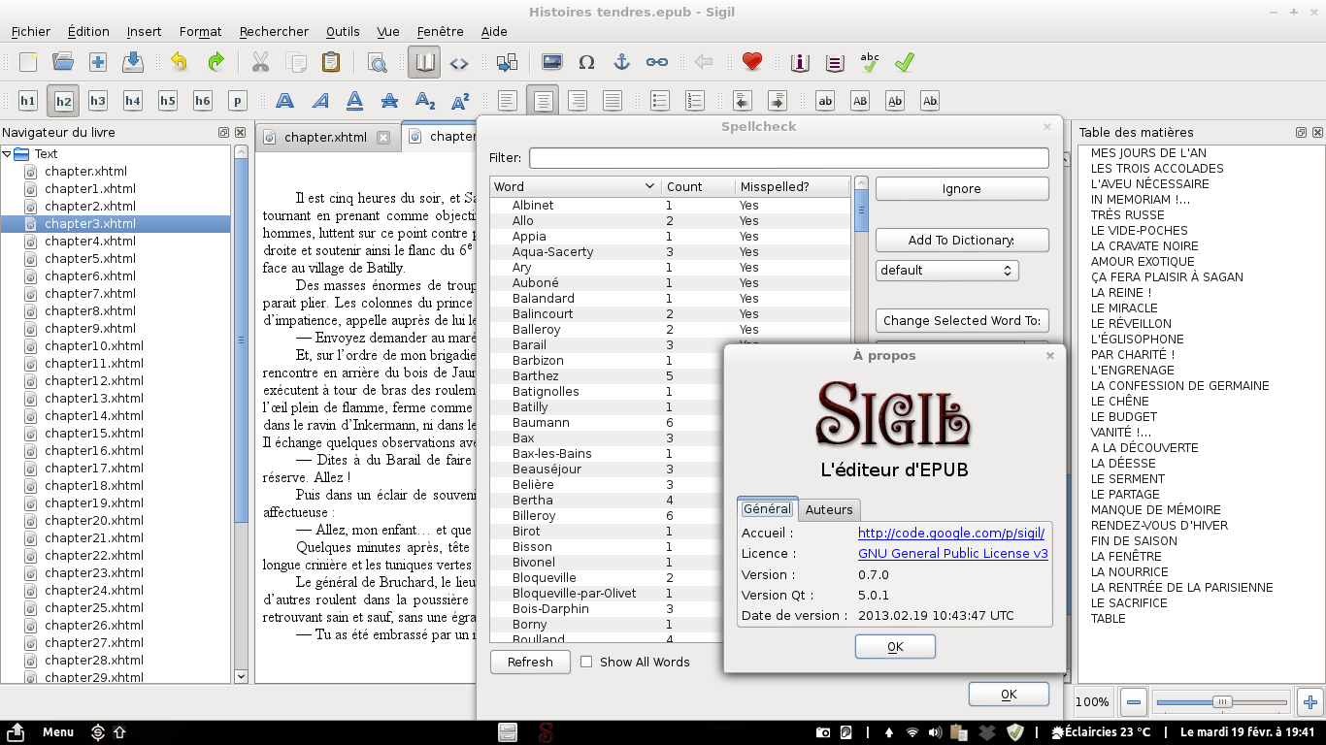Click the Insert special character (Ω) icon
The width and height of the screenshot is (1326, 745).
[x=586, y=62]
